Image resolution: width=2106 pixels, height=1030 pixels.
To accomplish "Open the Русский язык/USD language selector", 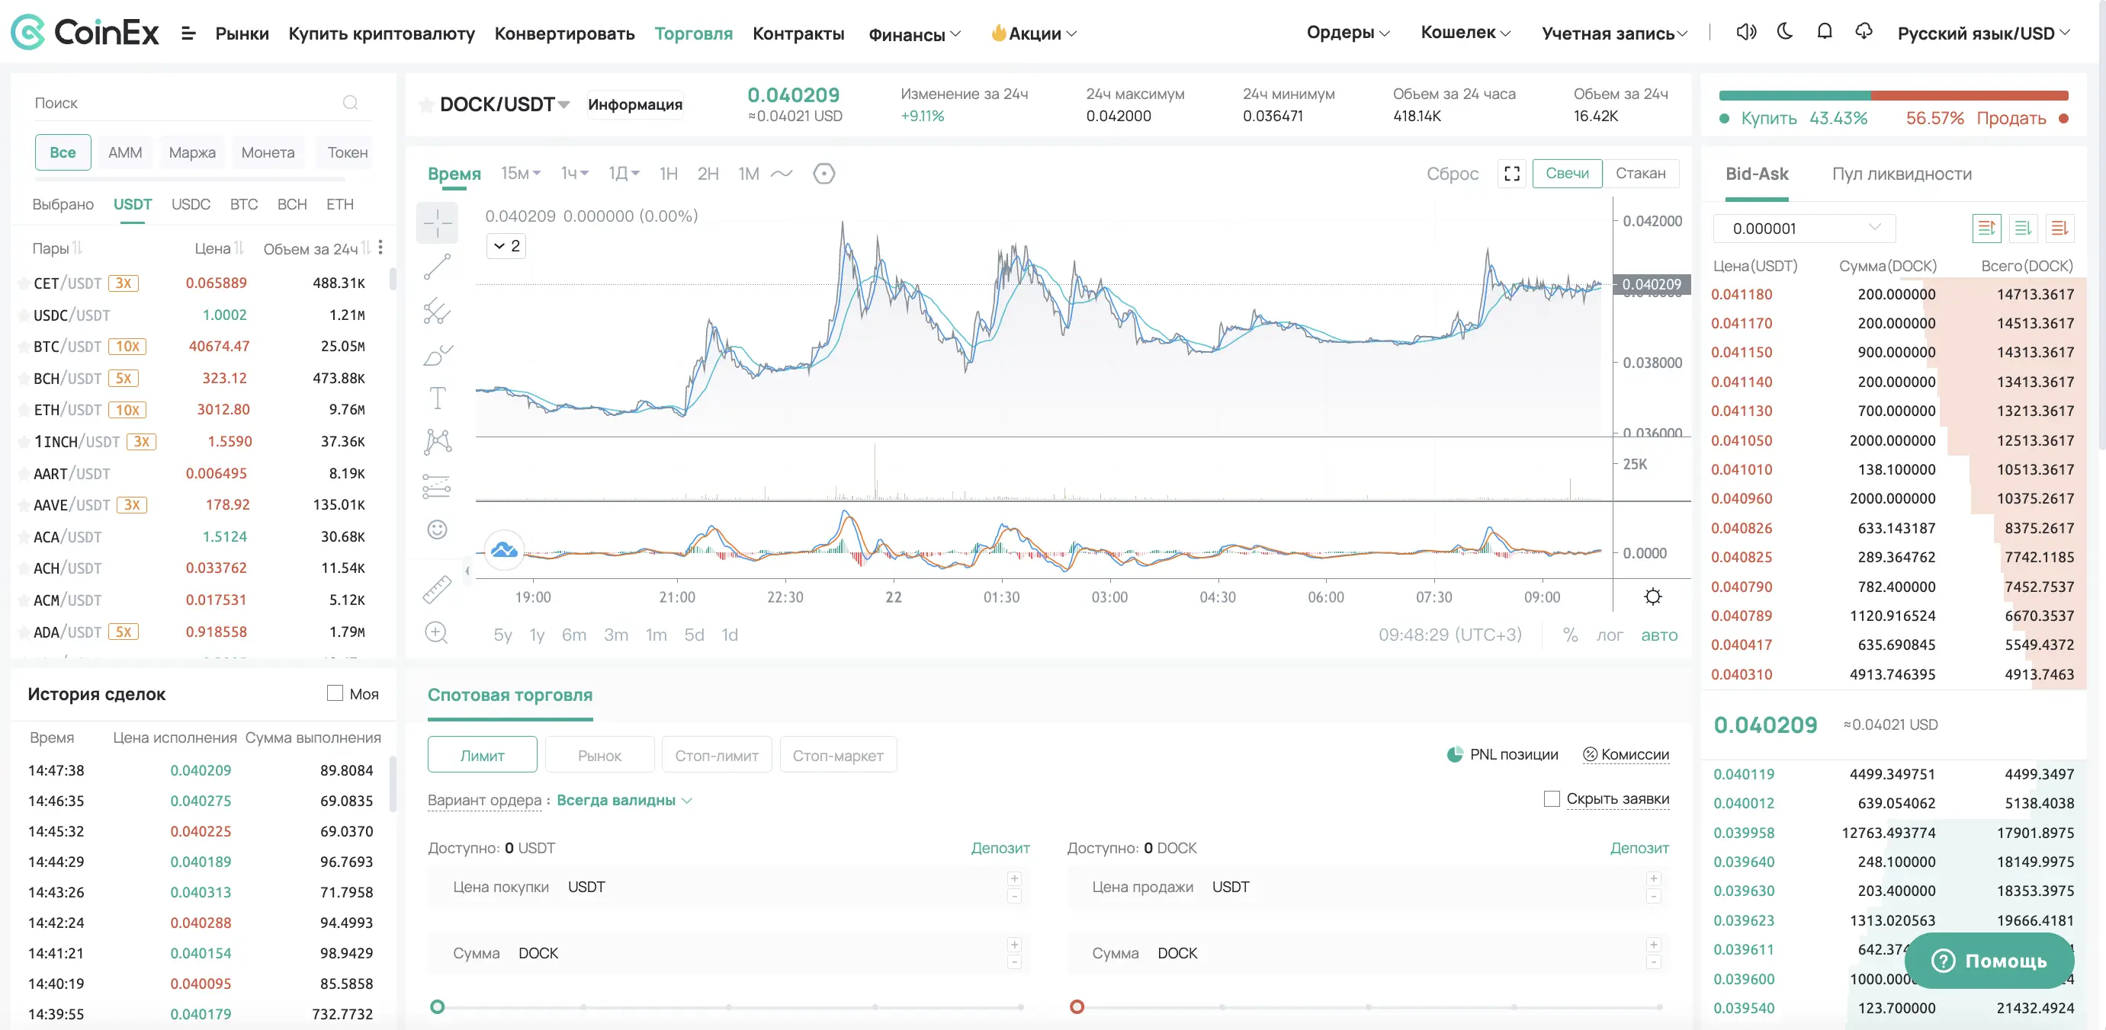I will click(1983, 34).
